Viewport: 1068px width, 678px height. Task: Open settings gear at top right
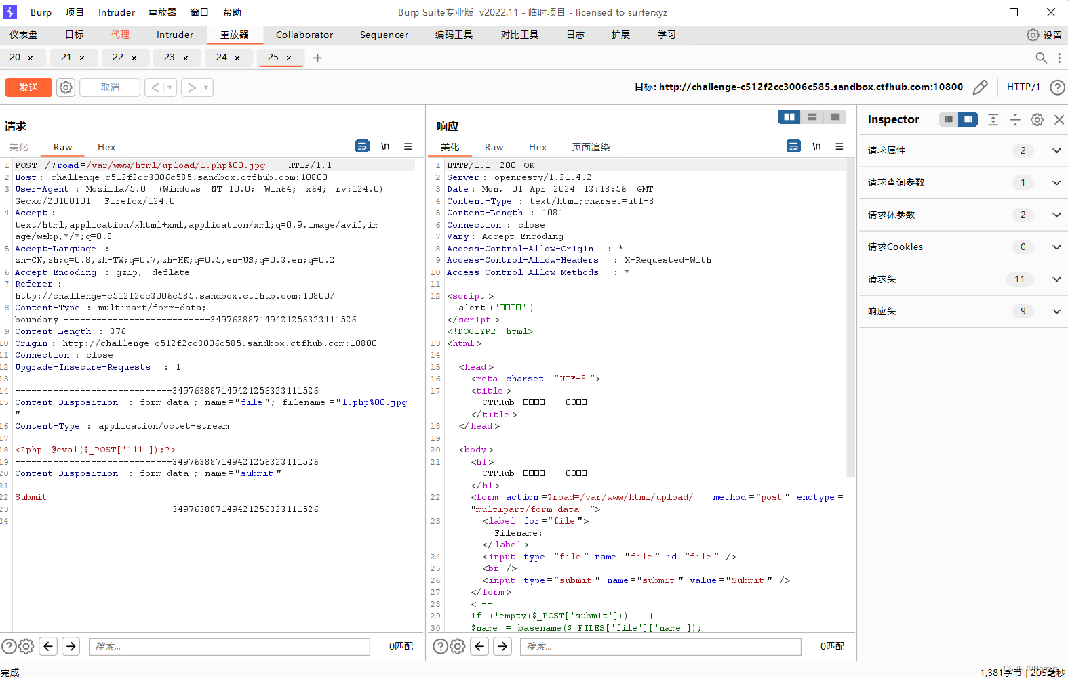(x=1033, y=35)
